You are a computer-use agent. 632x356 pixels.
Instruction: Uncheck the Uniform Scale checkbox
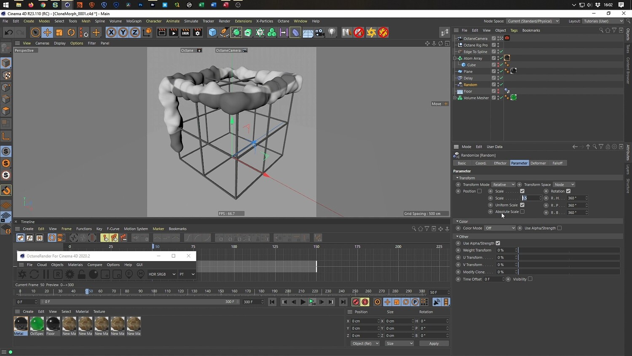click(522, 205)
